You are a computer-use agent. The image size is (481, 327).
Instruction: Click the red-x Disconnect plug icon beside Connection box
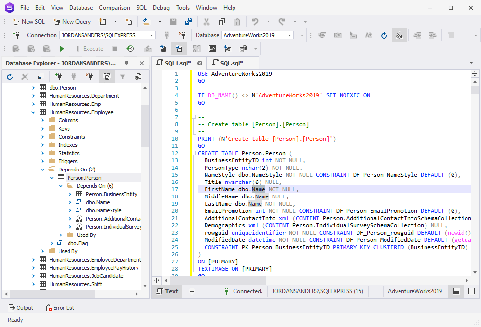182,35
